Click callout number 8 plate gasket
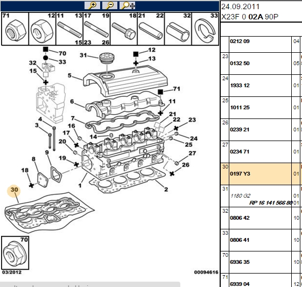This screenshot has height=287, width=302. click(x=33, y=159)
